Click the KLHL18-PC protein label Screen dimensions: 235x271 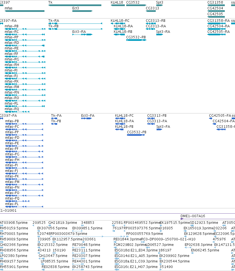124,115
